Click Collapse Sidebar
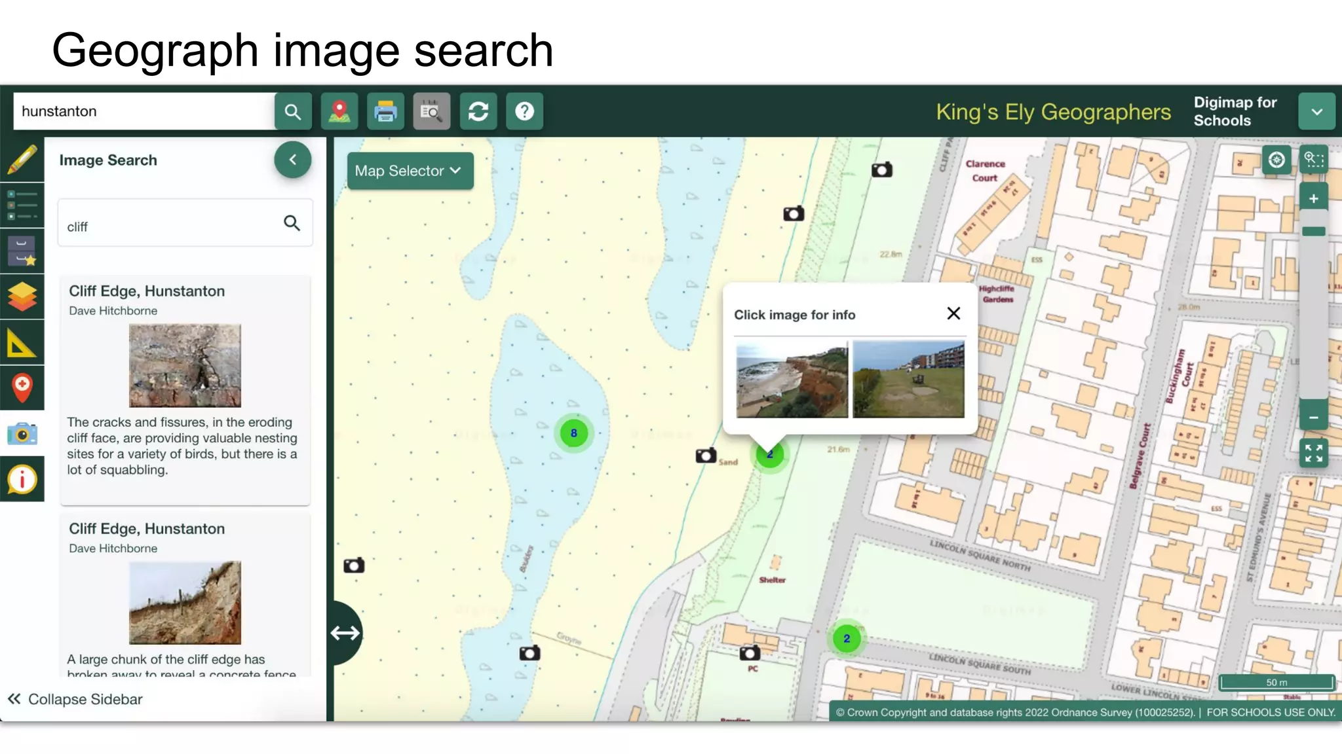 point(75,699)
